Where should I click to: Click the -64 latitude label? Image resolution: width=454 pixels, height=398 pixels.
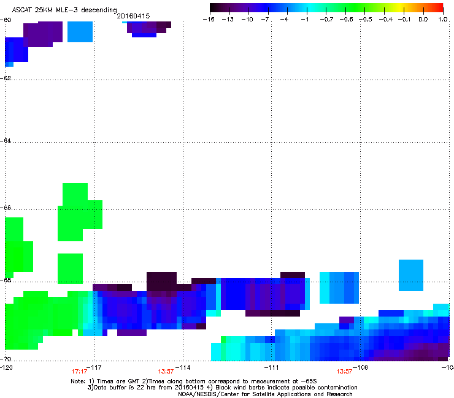6,140
